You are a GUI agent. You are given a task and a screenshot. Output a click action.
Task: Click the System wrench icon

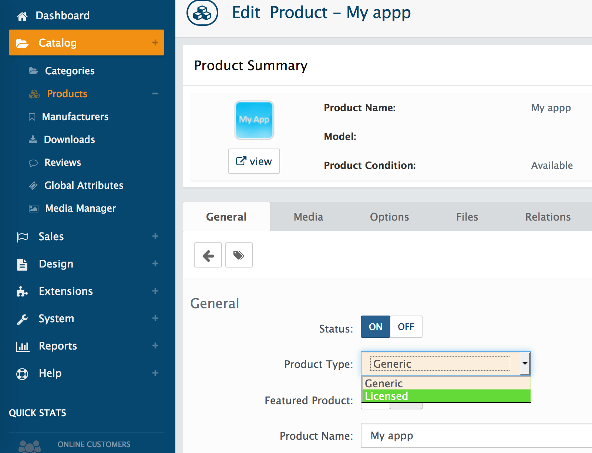22,319
